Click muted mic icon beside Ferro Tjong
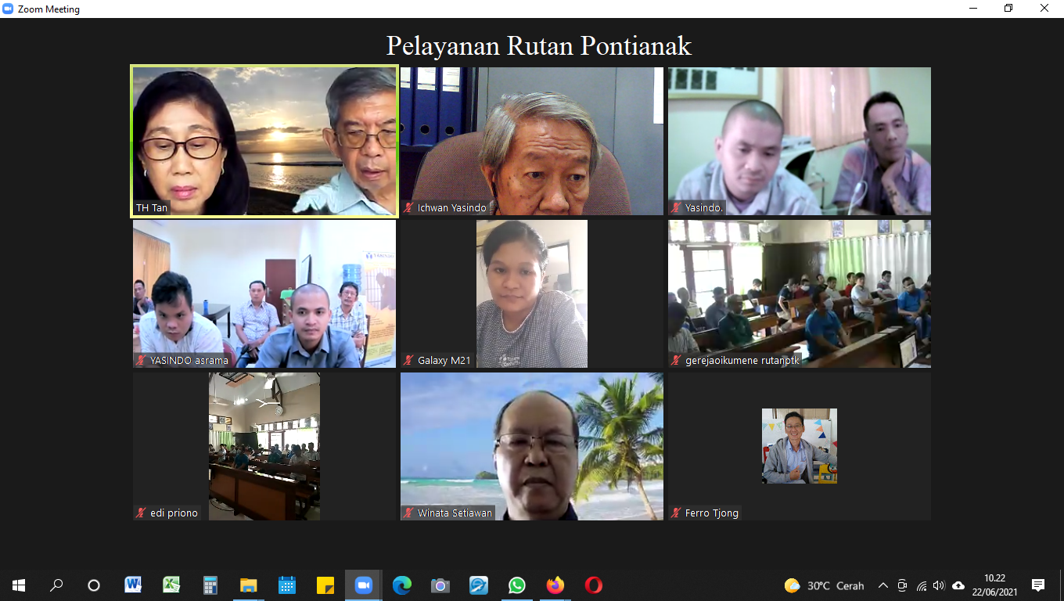Image resolution: width=1064 pixels, height=601 pixels. coord(676,513)
